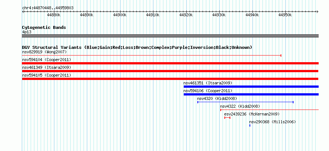Click the 44940k ruler tick label
The height and width of the screenshot is (151, 329).
pos(252,15)
